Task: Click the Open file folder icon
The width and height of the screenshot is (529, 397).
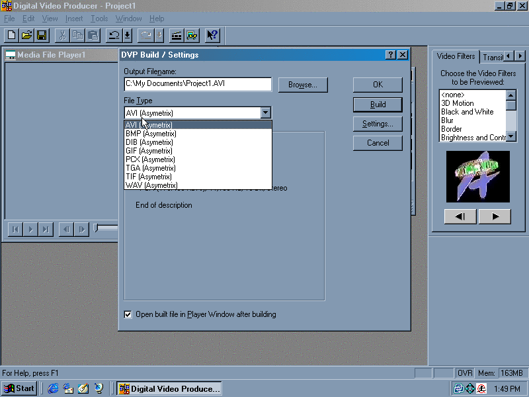Action: (26, 35)
